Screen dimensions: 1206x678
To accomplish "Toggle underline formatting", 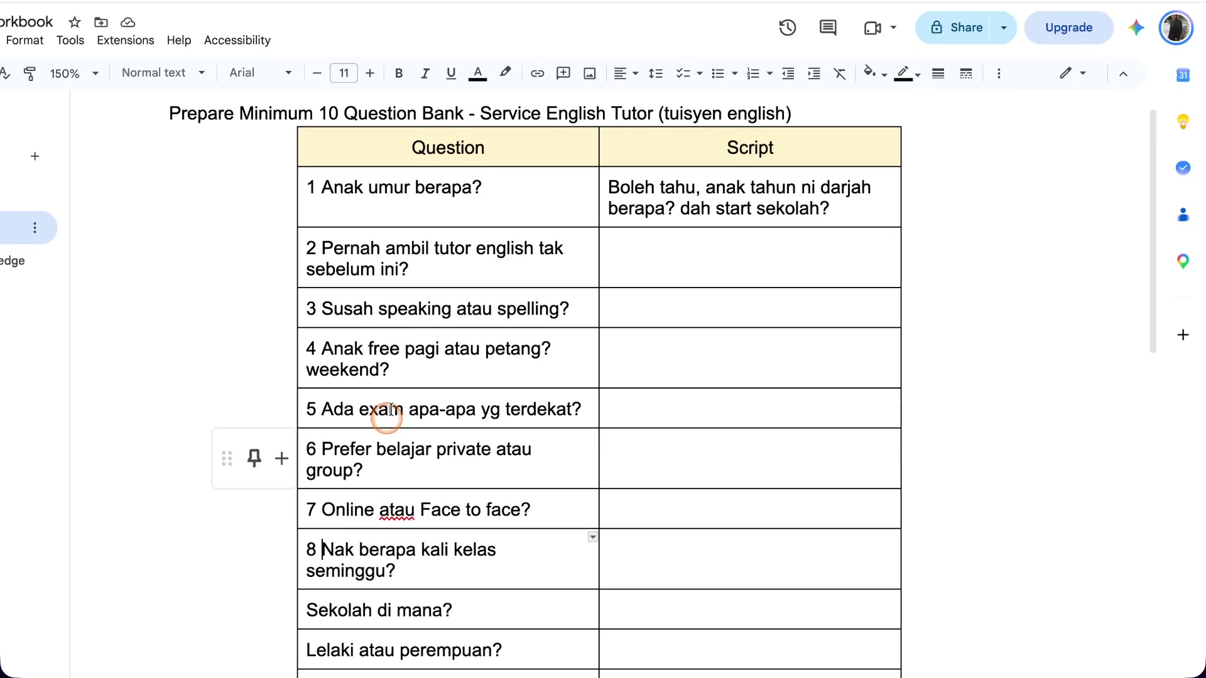I will coord(450,73).
